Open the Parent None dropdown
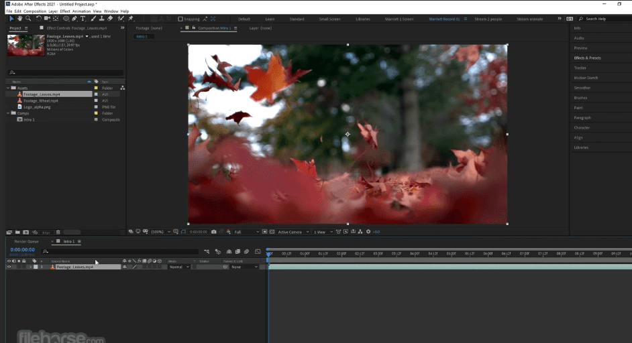632x343 pixels. pos(244,267)
